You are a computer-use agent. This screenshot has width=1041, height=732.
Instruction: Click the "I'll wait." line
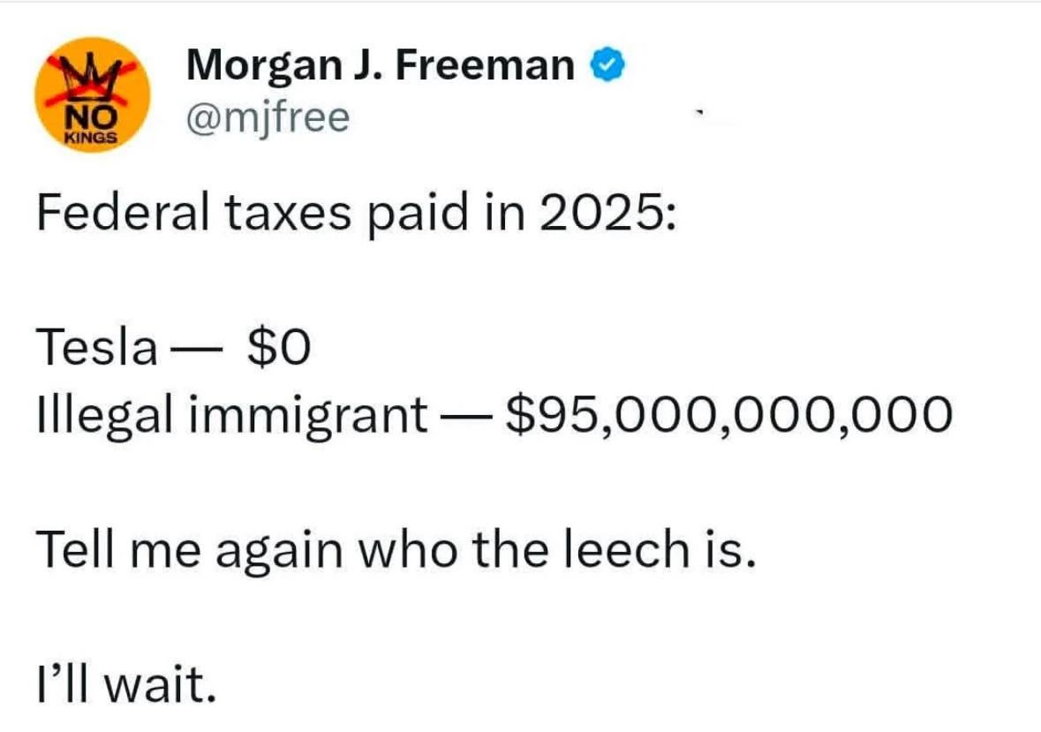pos(125,684)
